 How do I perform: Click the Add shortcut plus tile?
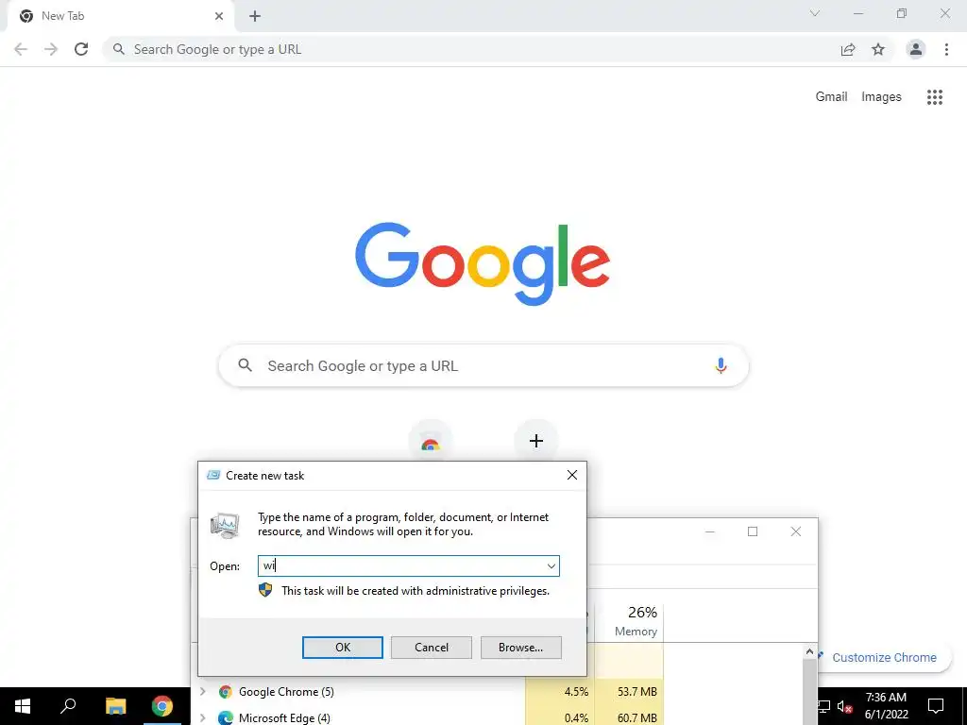click(x=536, y=441)
